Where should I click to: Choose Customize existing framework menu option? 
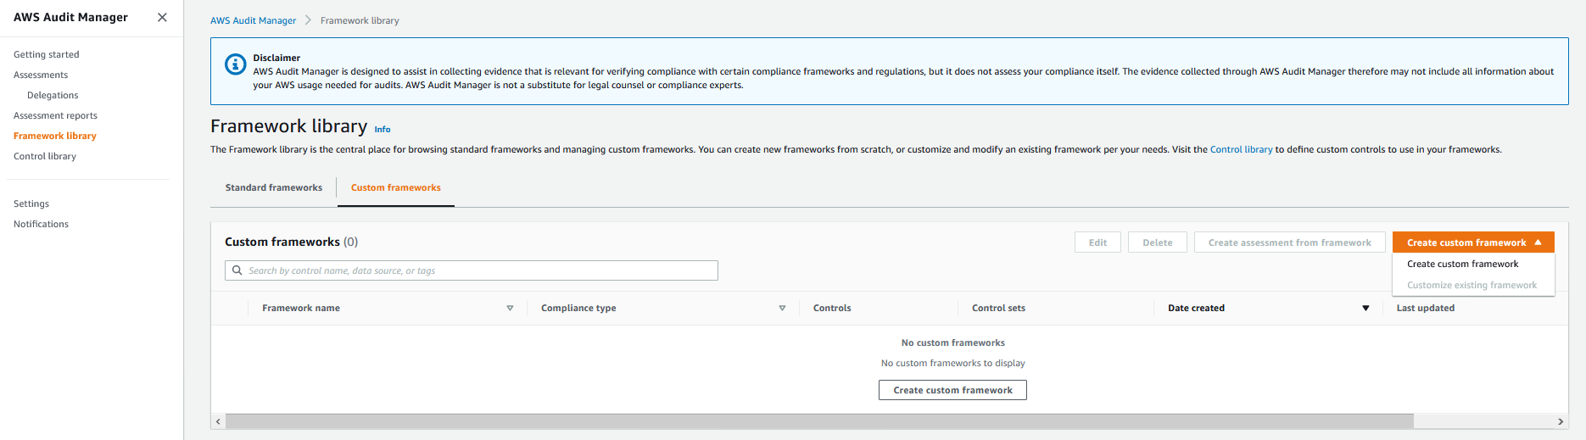click(1472, 285)
